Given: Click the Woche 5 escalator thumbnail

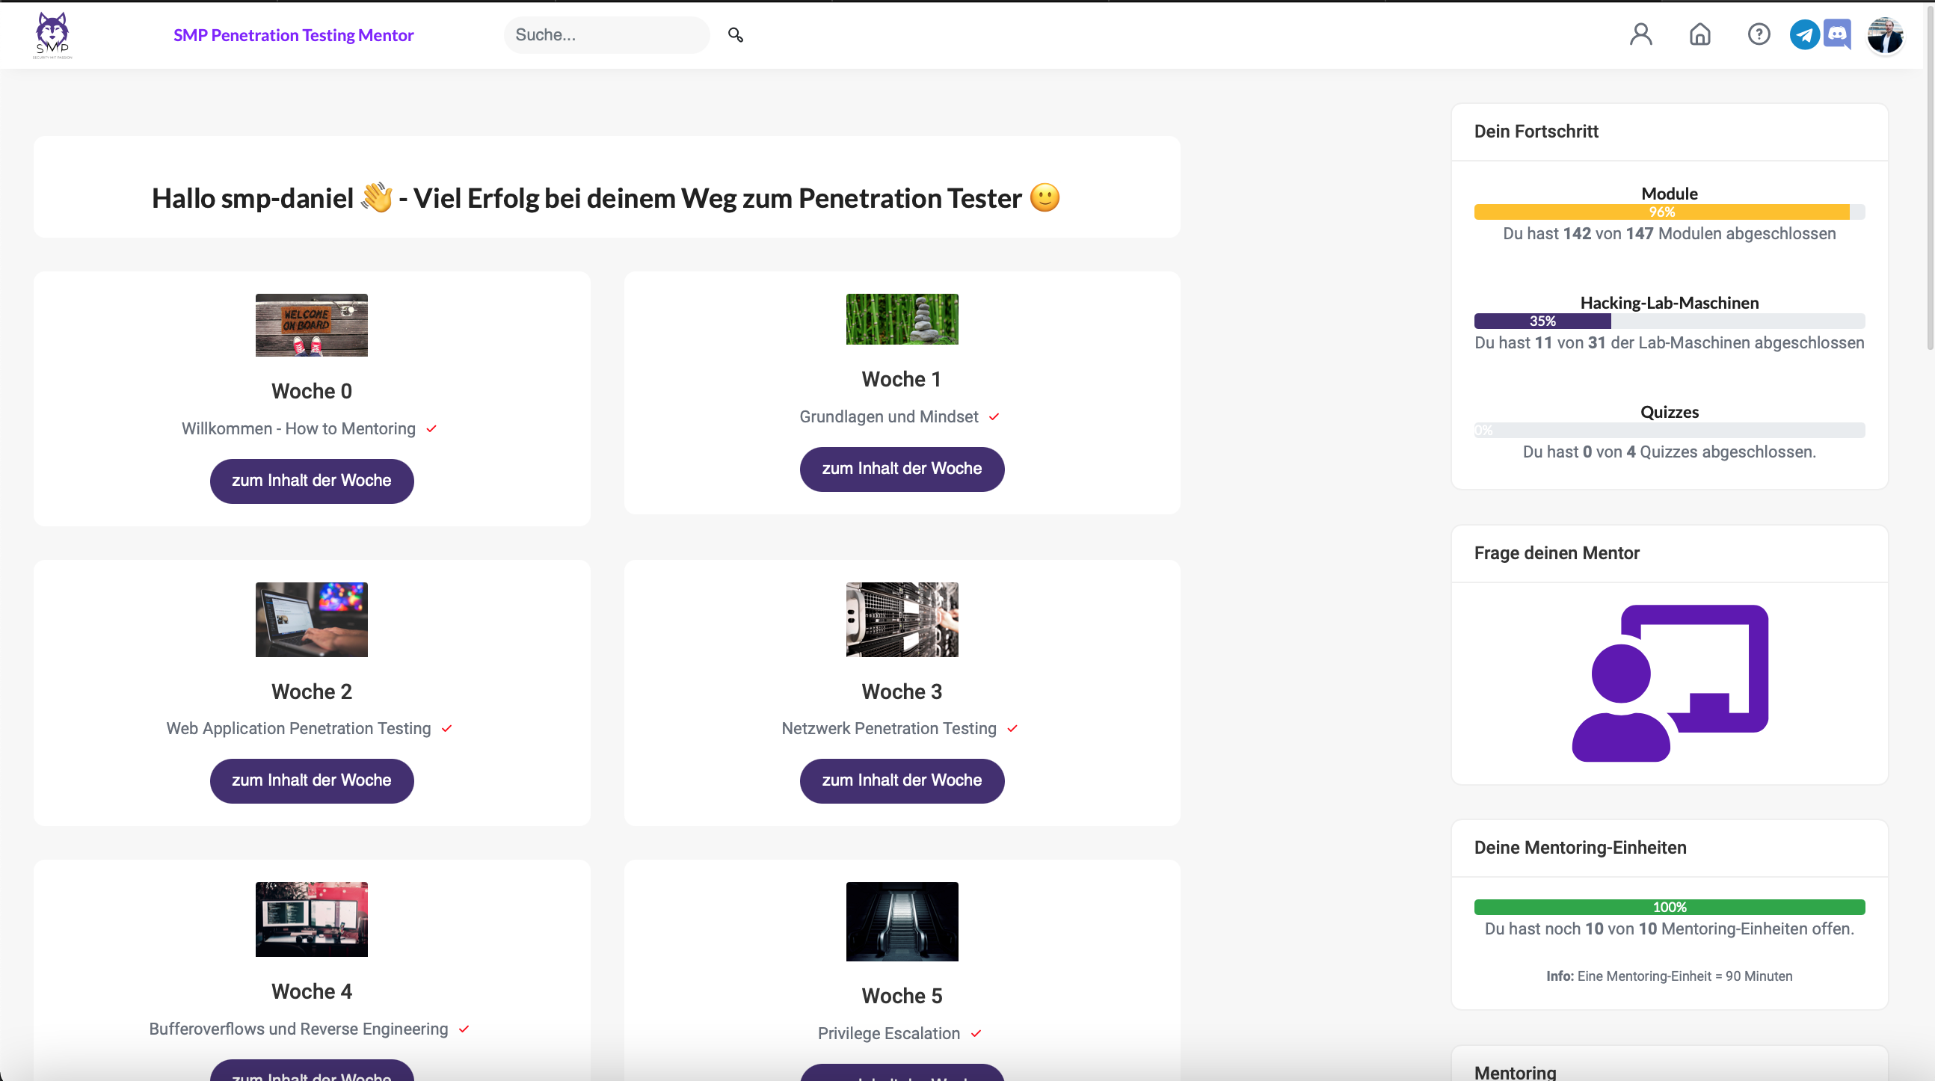Looking at the screenshot, I should click(x=902, y=921).
